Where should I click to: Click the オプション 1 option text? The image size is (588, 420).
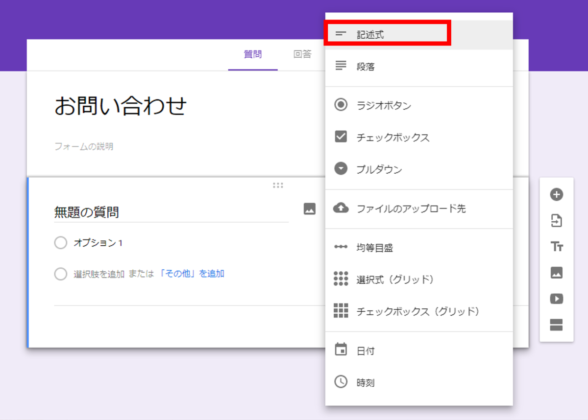click(x=98, y=243)
